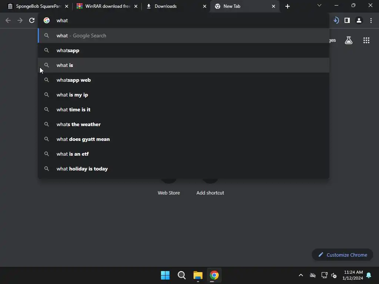Open the notifications bell icon
Viewport: 379px width, 284px height.
point(369,275)
